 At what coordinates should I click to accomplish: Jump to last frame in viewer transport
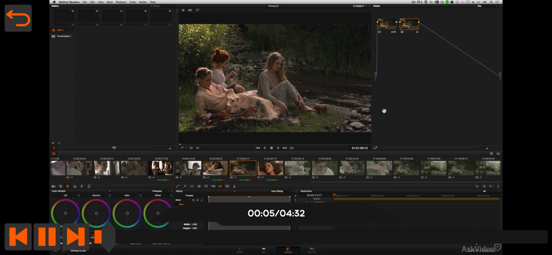point(285,148)
